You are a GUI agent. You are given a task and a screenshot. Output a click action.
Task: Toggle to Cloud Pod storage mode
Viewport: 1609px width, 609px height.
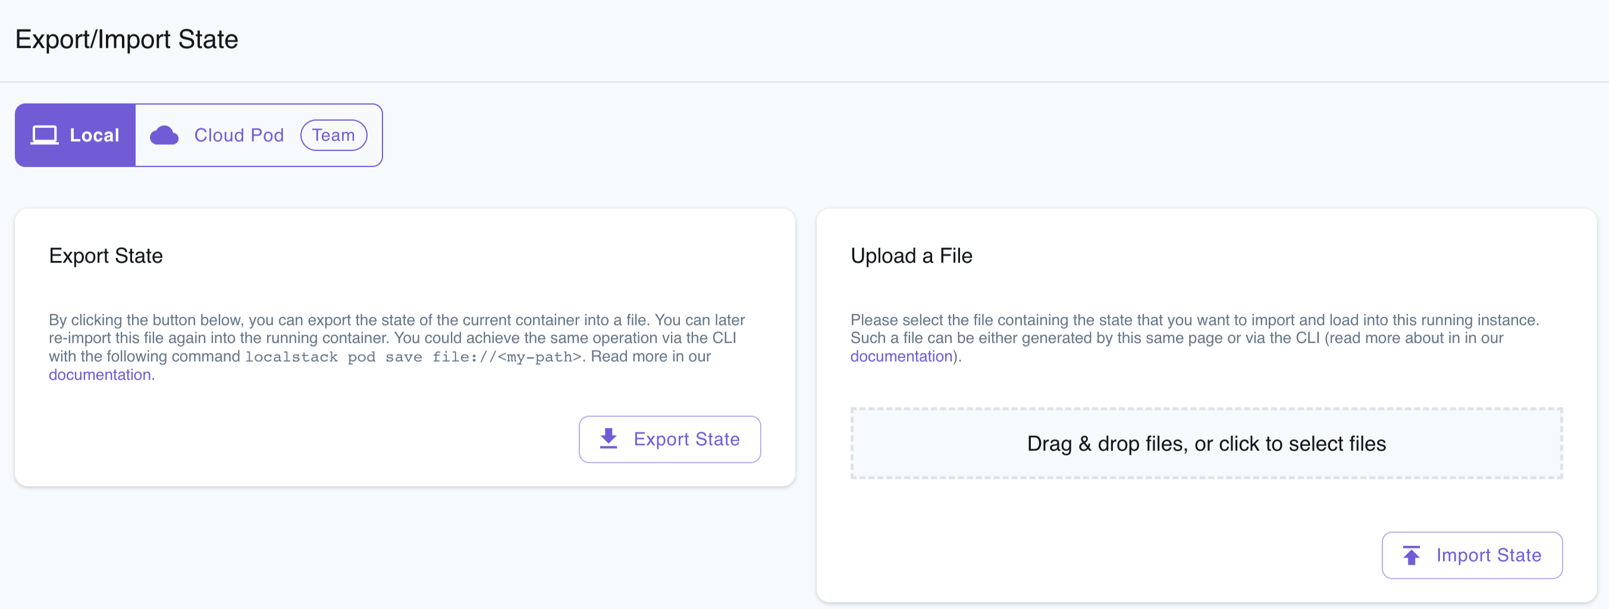pos(239,134)
